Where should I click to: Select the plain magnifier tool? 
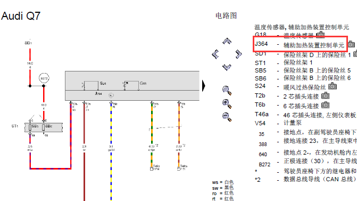click(x=227, y=90)
